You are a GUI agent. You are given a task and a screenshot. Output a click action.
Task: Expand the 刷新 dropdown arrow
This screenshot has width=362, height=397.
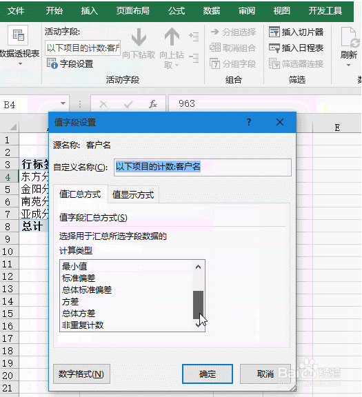[349, 65]
